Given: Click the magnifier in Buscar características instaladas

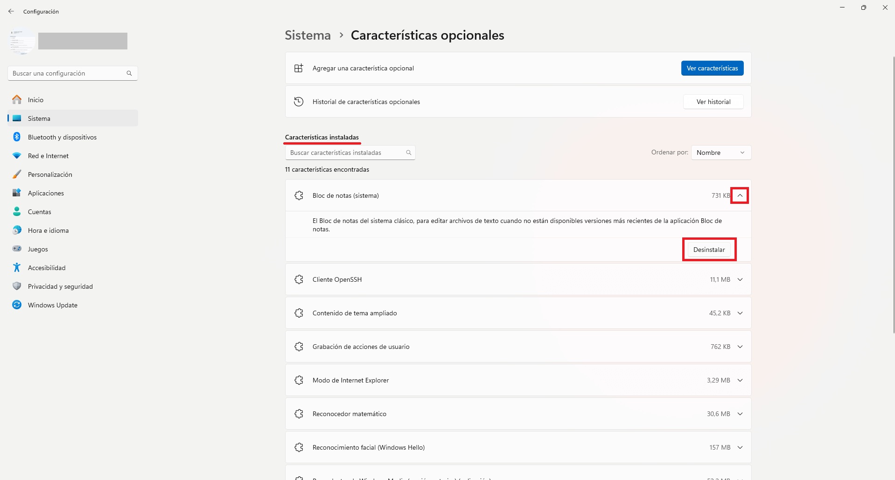Looking at the screenshot, I should (409, 153).
